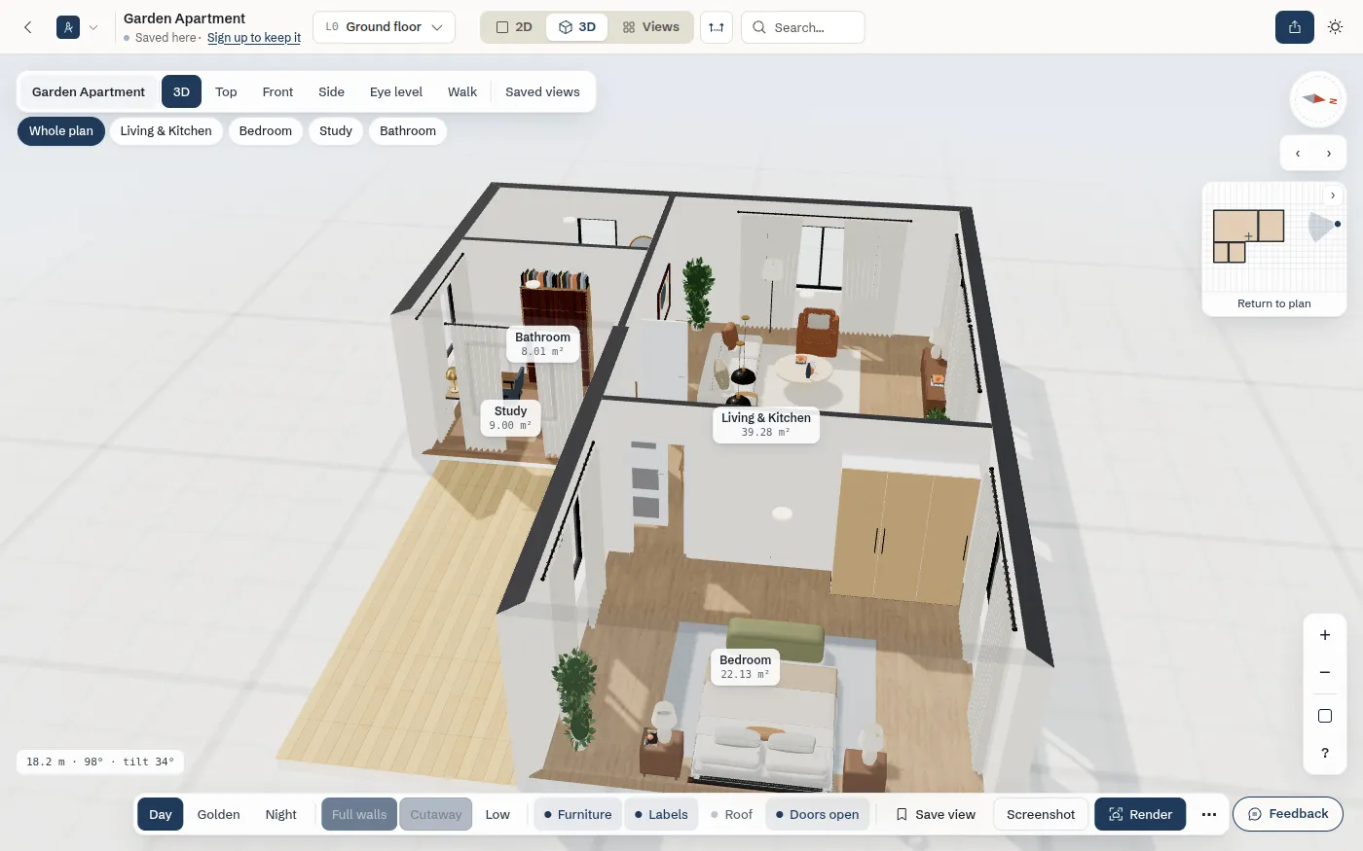Click the share/export icon button
Screen dimensions: 1363x851
(x=1295, y=27)
